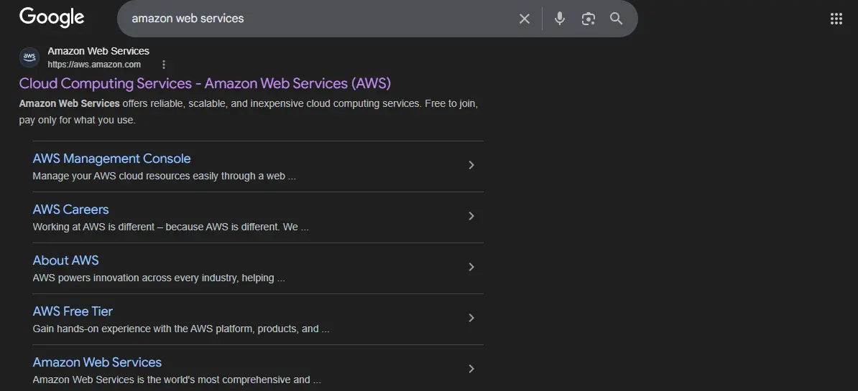The width and height of the screenshot is (858, 391).
Task: Click the Google logo
Action: coord(52,17)
